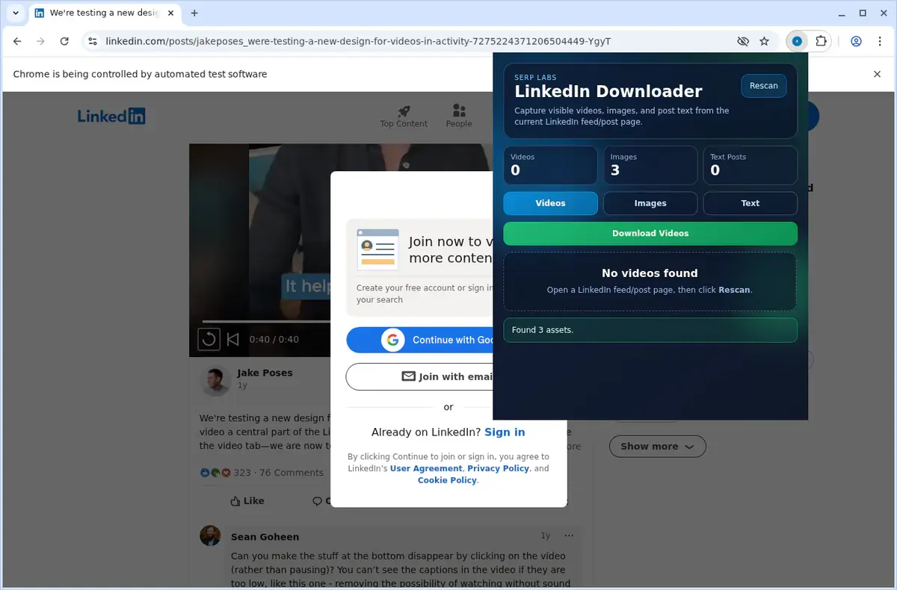This screenshot has width=897, height=590.
Task: Click Join with email button
Action: point(419,376)
